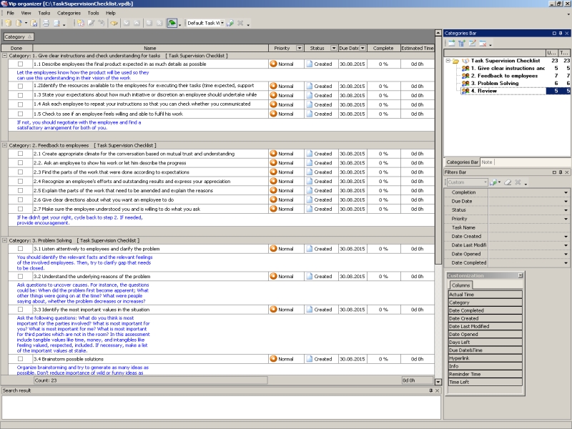Screen dimensions: 572x429
Task: Click the Delete Category icon with red X
Action: point(482,44)
